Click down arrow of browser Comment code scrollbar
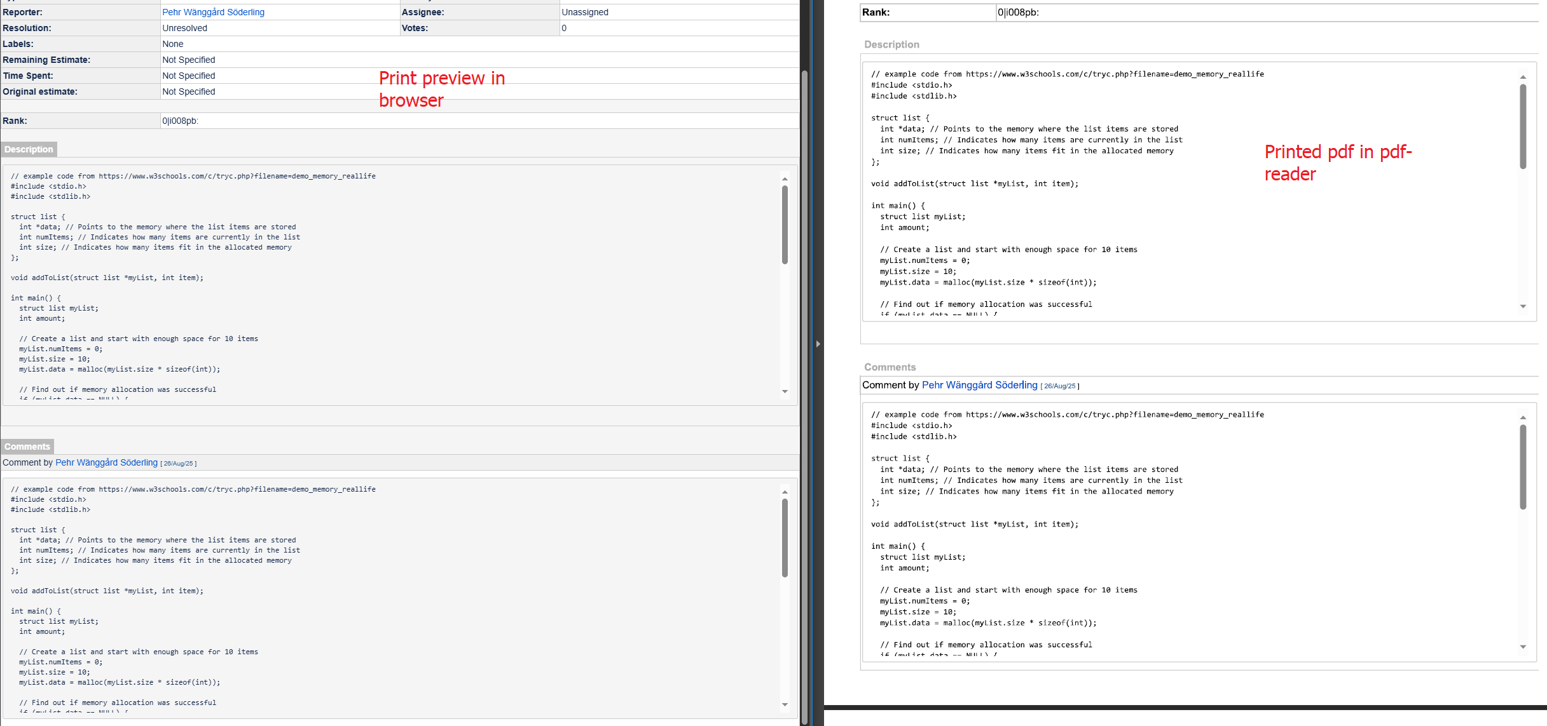 click(785, 704)
